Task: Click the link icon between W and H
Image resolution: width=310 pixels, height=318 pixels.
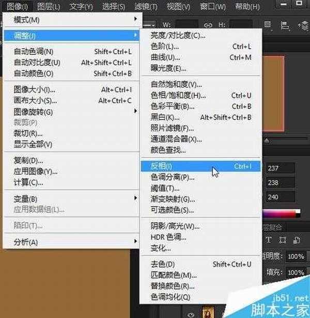Action: click(208, 24)
